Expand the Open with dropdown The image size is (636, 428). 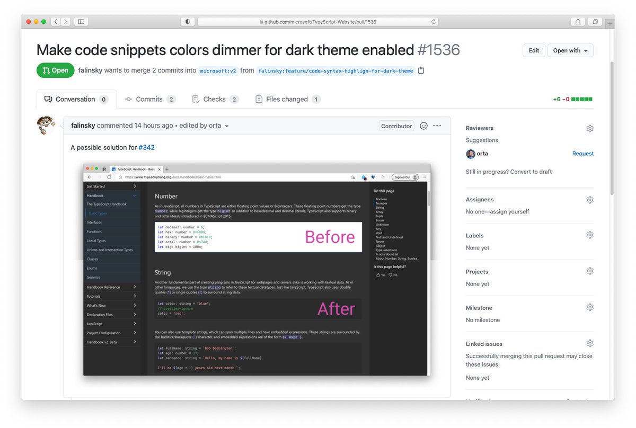tap(570, 50)
